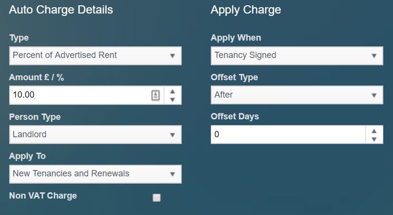The image size is (393, 215).
Task: Open the Apply When dropdown
Action: point(290,56)
